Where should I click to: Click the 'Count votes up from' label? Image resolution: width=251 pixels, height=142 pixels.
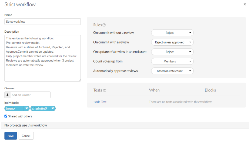coord(108,61)
